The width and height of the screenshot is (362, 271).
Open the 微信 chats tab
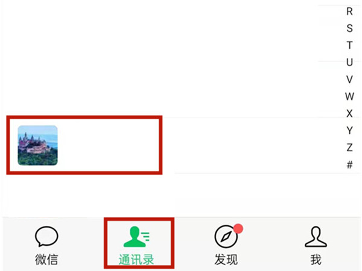click(46, 245)
